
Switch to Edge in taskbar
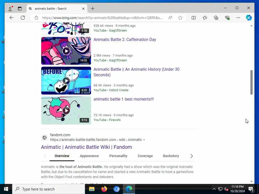click(129, 189)
